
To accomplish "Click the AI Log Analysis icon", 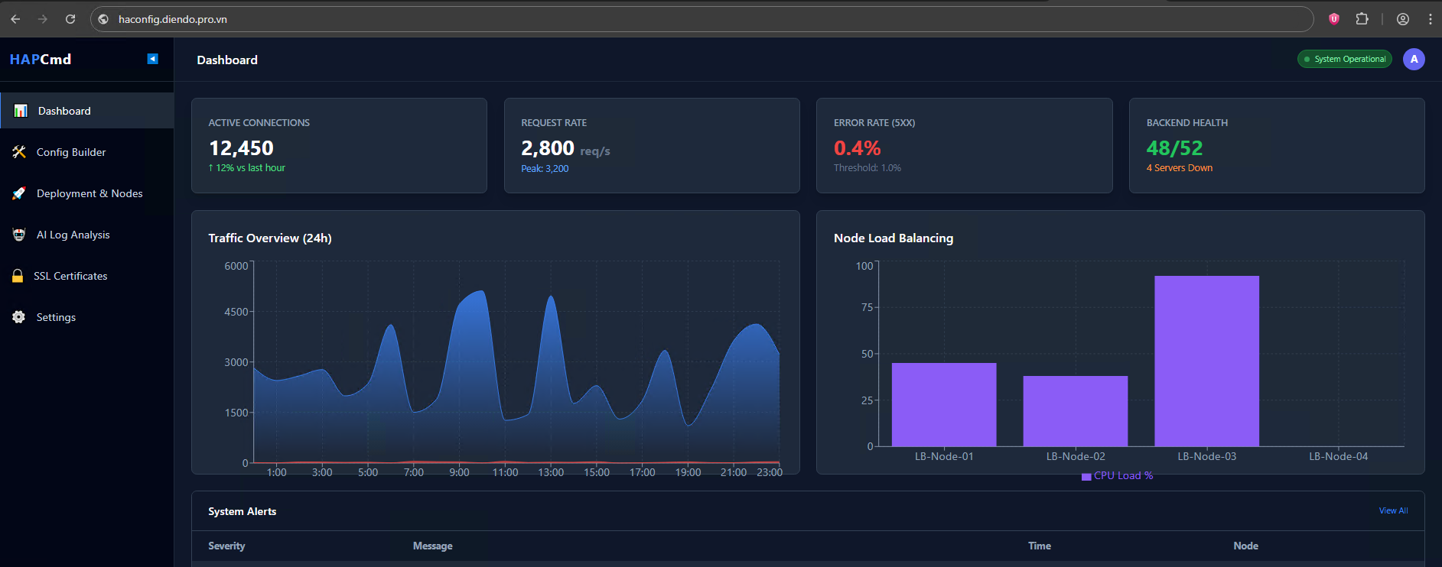I will click(x=19, y=235).
